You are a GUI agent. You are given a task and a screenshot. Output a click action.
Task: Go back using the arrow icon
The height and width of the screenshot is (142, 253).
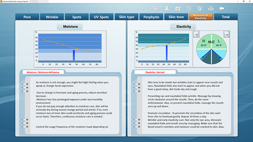point(222,8)
